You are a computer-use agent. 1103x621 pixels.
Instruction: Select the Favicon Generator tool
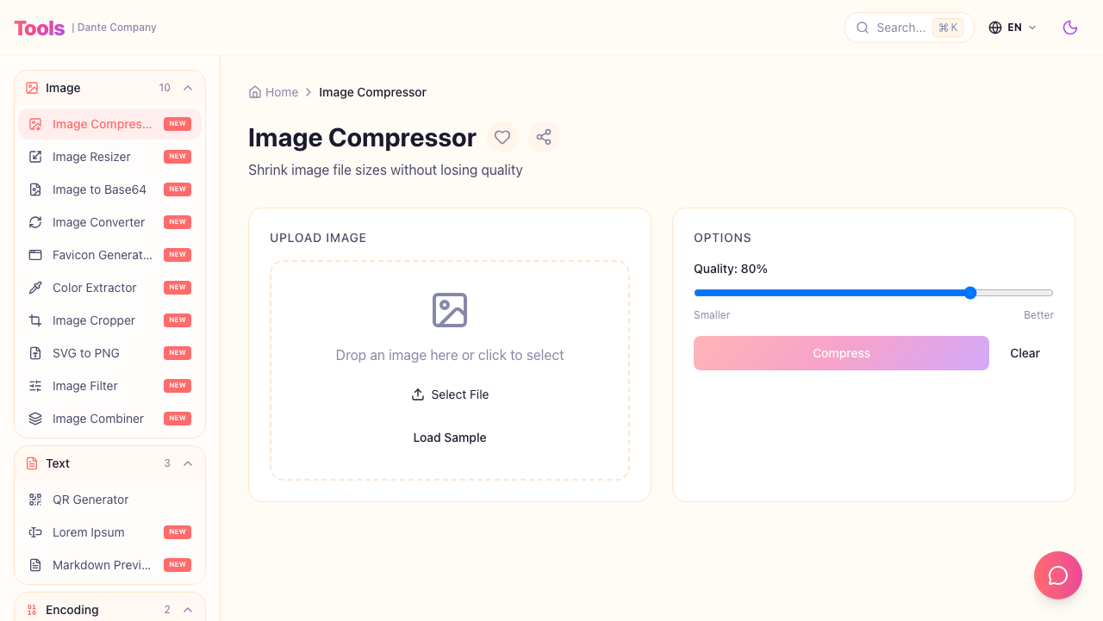(x=103, y=255)
